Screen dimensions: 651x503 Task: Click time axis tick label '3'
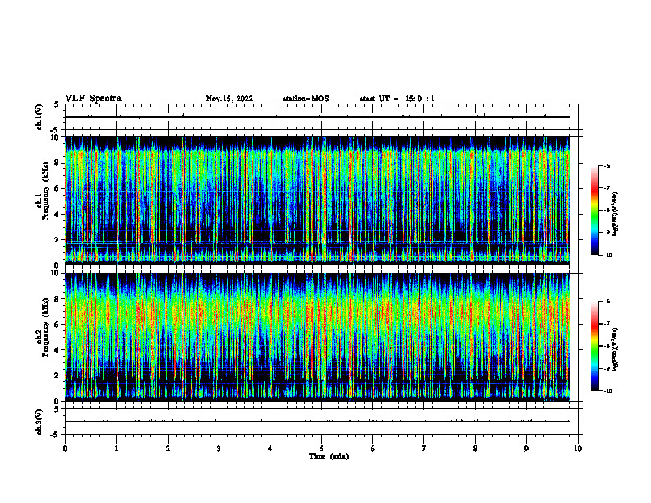click(219, 449)
